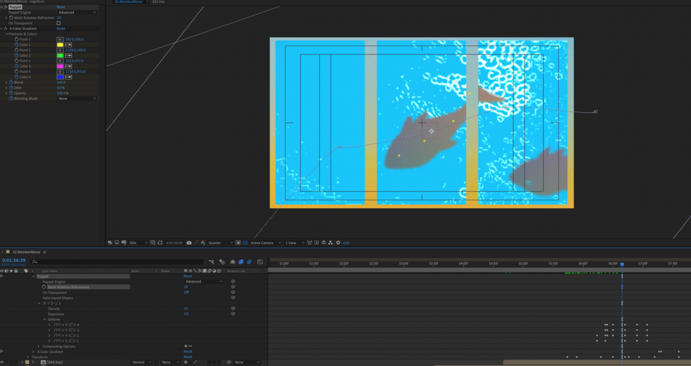The height and width of the screenshot is (366, 691).
Task: Reset the 4-Color Gradient in Effect Controls
Action: [x=60, y=28]
